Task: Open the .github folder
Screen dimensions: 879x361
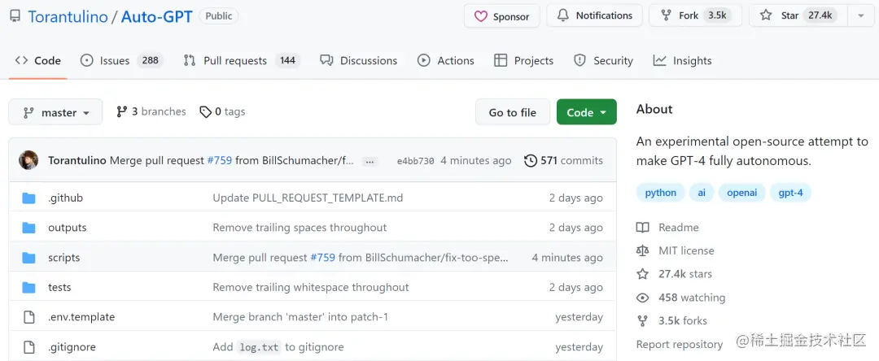Action: pyautogui.click(x=66, y=198)
